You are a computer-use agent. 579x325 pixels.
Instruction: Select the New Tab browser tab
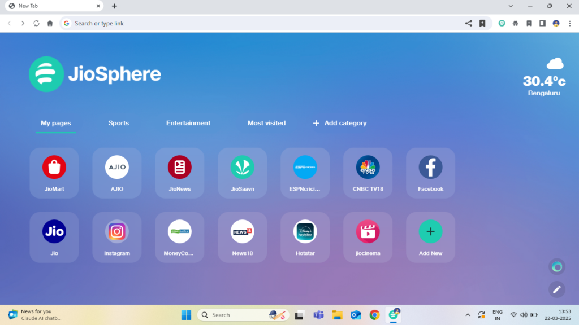click(54, 6)
